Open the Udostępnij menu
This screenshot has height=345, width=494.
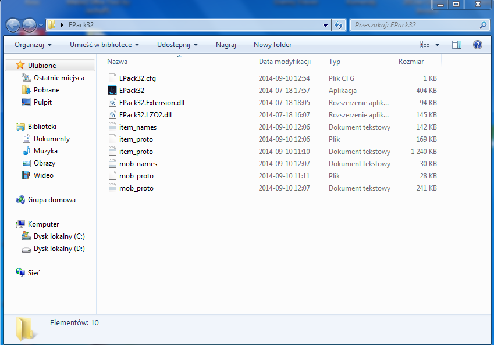[x=177, y=45]
